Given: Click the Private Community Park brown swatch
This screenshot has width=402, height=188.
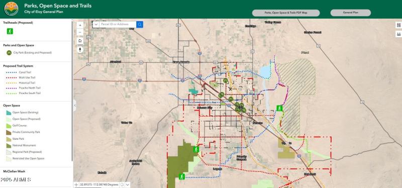Looking at the screenshot, I should click(9, 132).
